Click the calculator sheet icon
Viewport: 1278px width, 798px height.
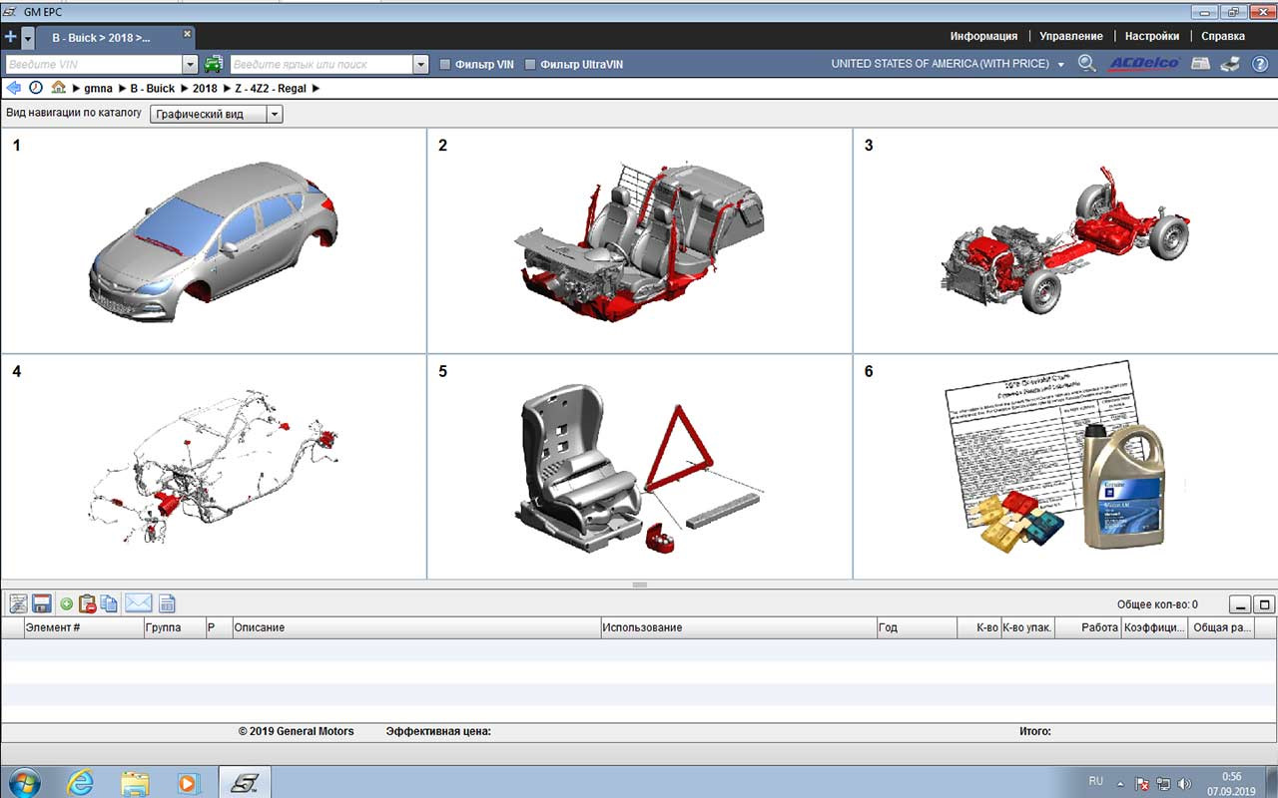[x=167, y=603]
